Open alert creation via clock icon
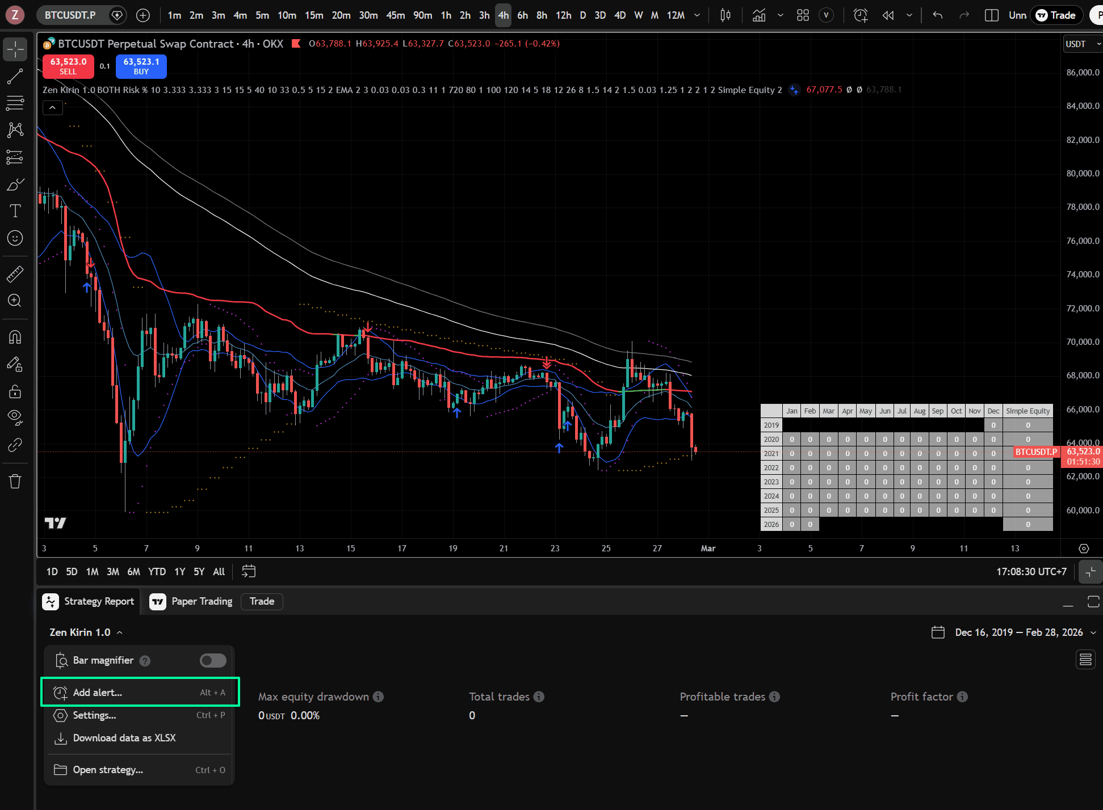This screenshot has height=810, width=1103. point(861,15)
